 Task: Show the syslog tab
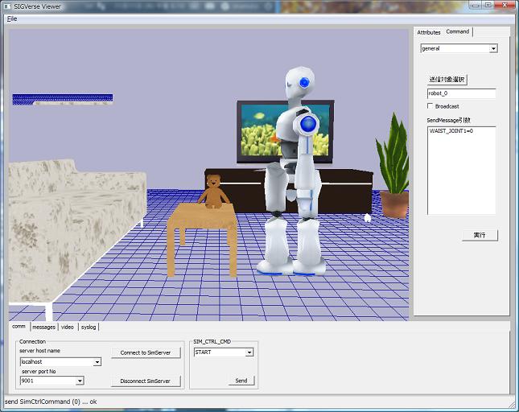tap(89, 327)
